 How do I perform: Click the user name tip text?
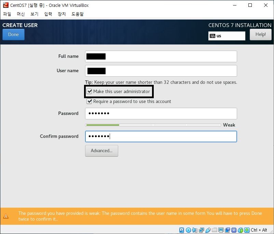(161, 82)
